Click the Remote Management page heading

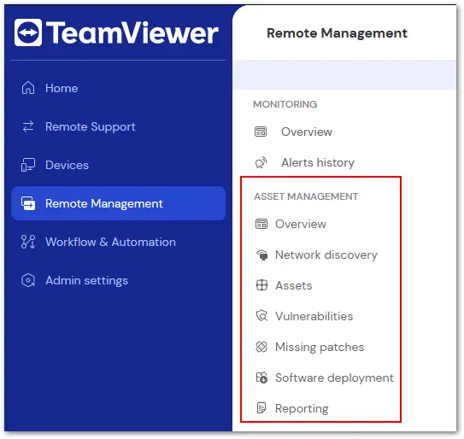click(x=337, y=33)
